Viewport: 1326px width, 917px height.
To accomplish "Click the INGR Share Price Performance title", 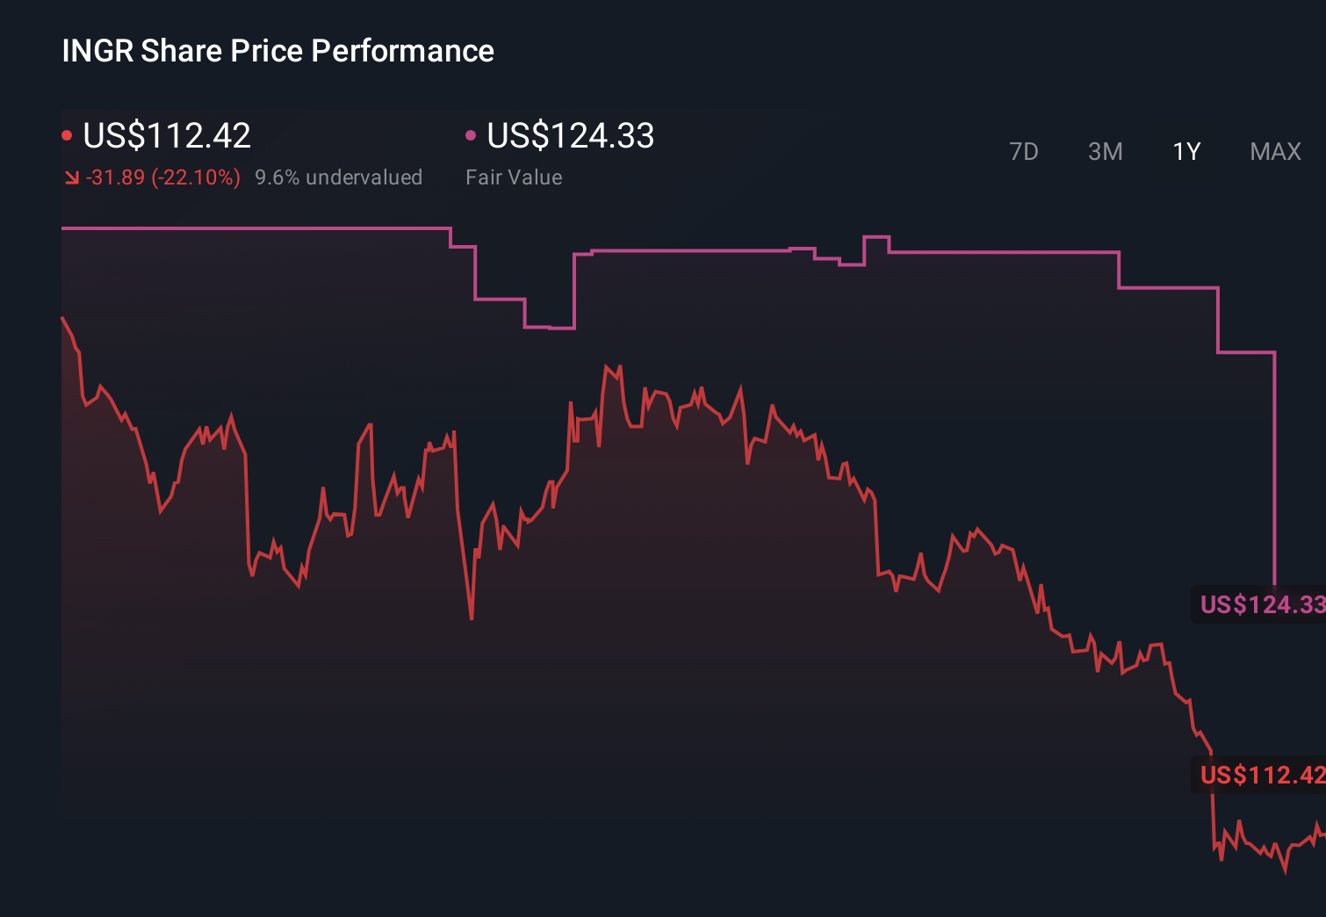I will click(x=277, y=51).
